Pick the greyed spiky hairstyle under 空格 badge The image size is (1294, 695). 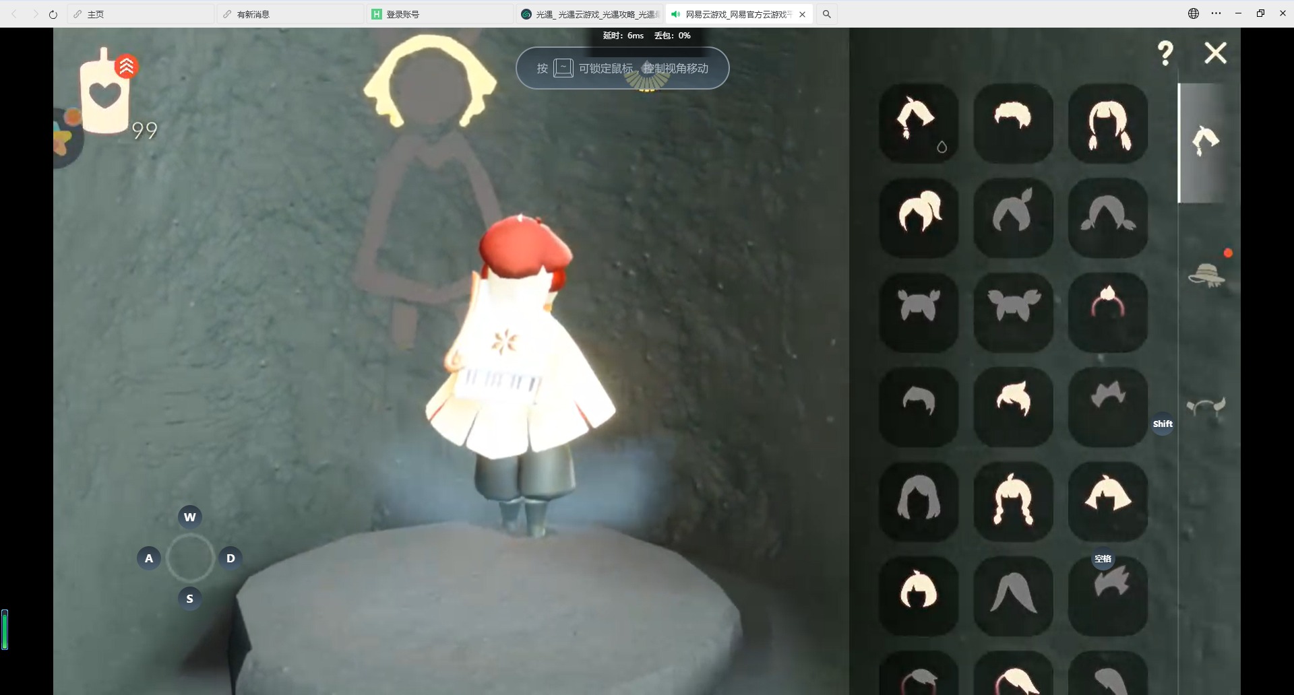click(x=1108, y=596)
